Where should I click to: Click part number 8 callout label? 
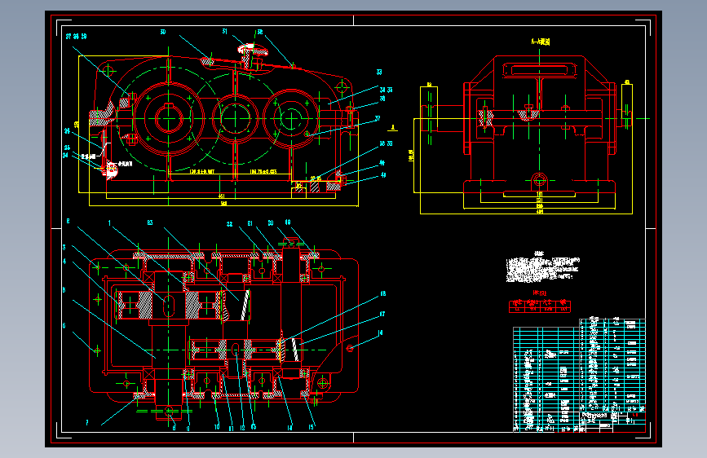(174, 428)
